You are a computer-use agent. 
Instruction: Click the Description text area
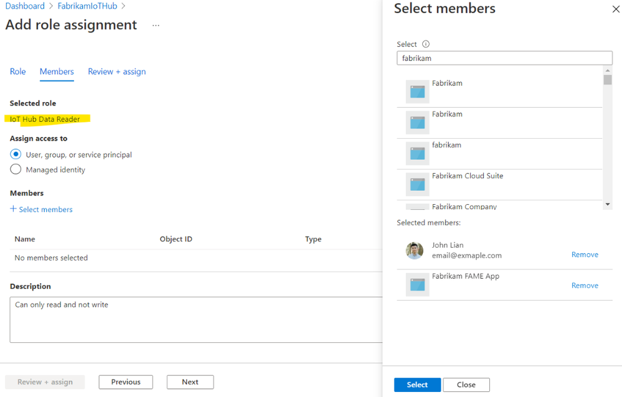coord(187,314)
